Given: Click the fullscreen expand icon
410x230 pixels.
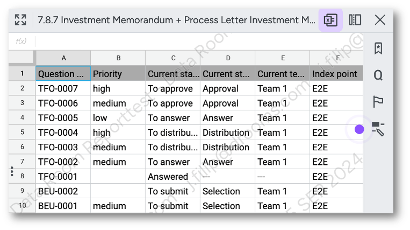Looking at the screenshot, I should coord(20,20).
